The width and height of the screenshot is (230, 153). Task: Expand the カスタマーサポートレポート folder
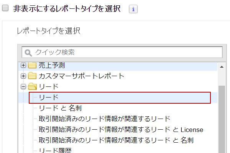[23, 76]
